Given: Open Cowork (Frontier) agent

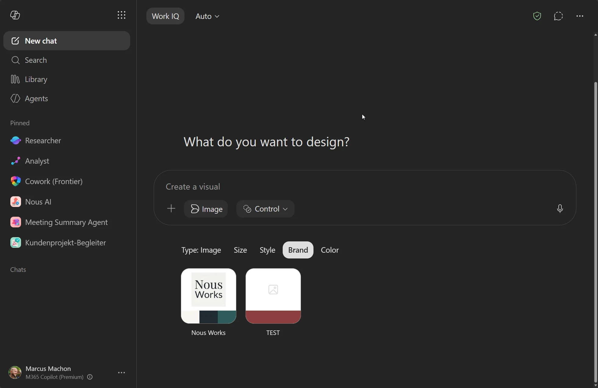Looking at the screenshot, I should click(x=67, y=181).
